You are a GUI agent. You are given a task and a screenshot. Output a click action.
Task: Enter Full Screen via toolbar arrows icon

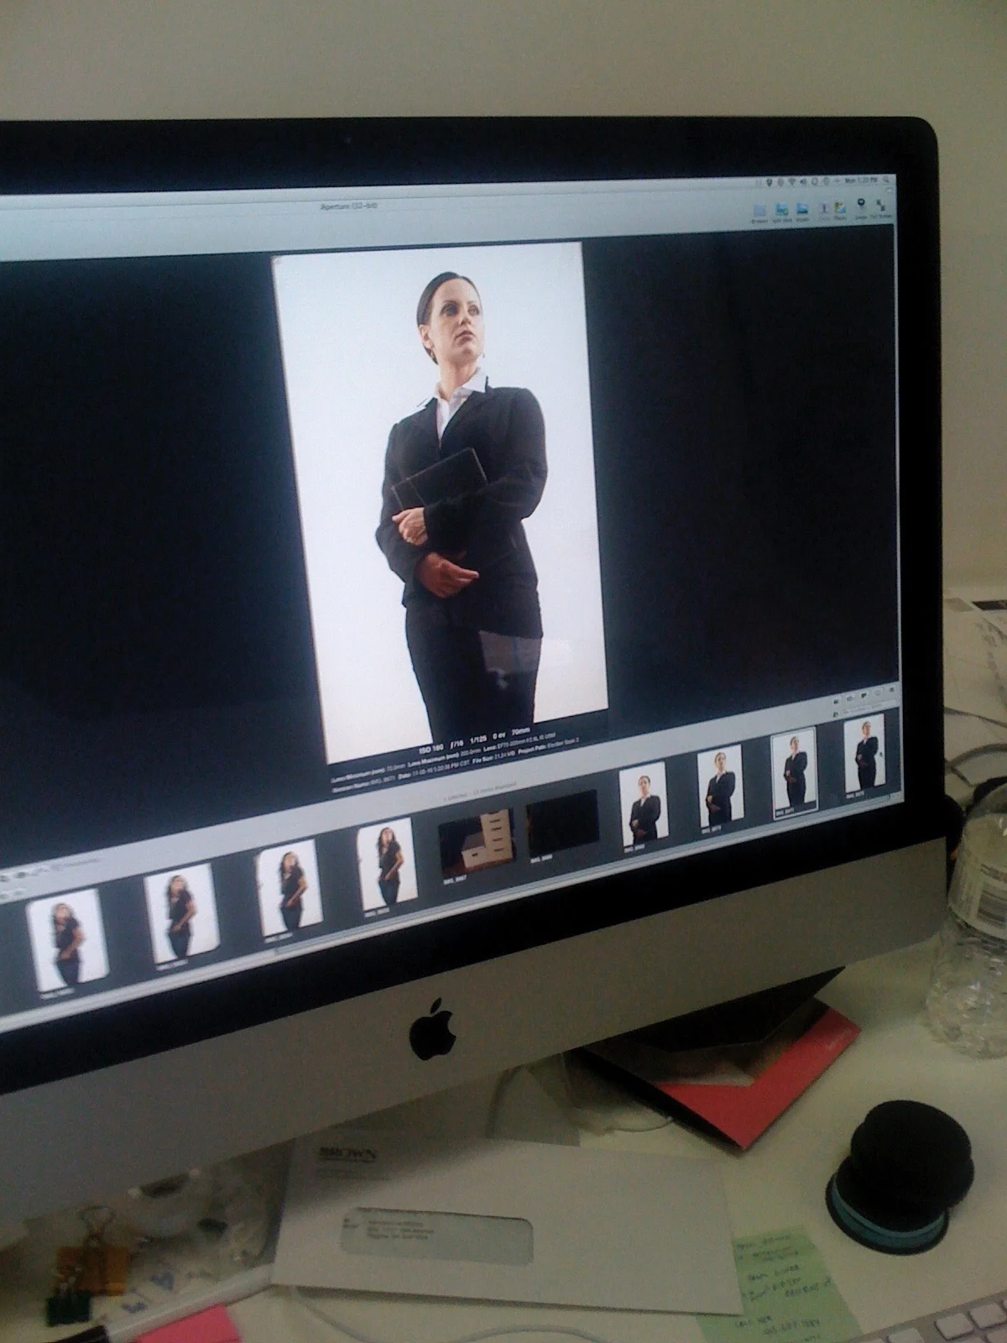pos(881,206)
